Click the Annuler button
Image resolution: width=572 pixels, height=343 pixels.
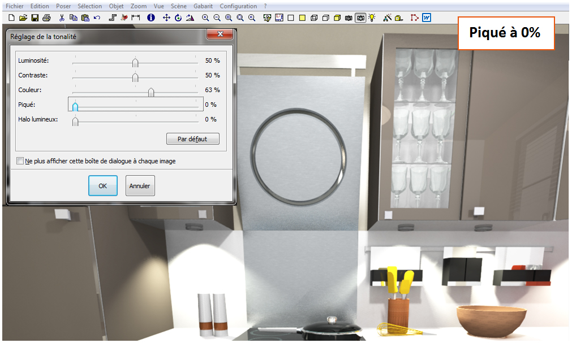click(x=140, y=186)
